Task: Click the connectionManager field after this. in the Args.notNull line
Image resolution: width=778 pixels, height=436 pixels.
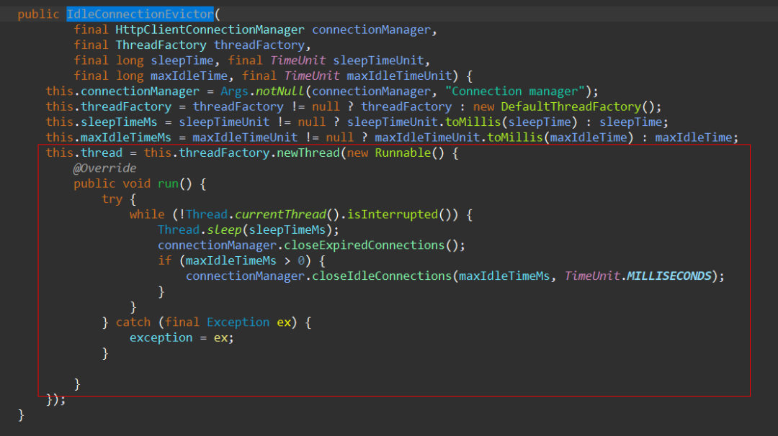Action: [x=140, y=91]
